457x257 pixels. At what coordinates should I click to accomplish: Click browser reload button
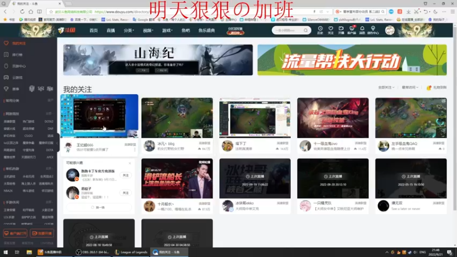coord(22,11)
